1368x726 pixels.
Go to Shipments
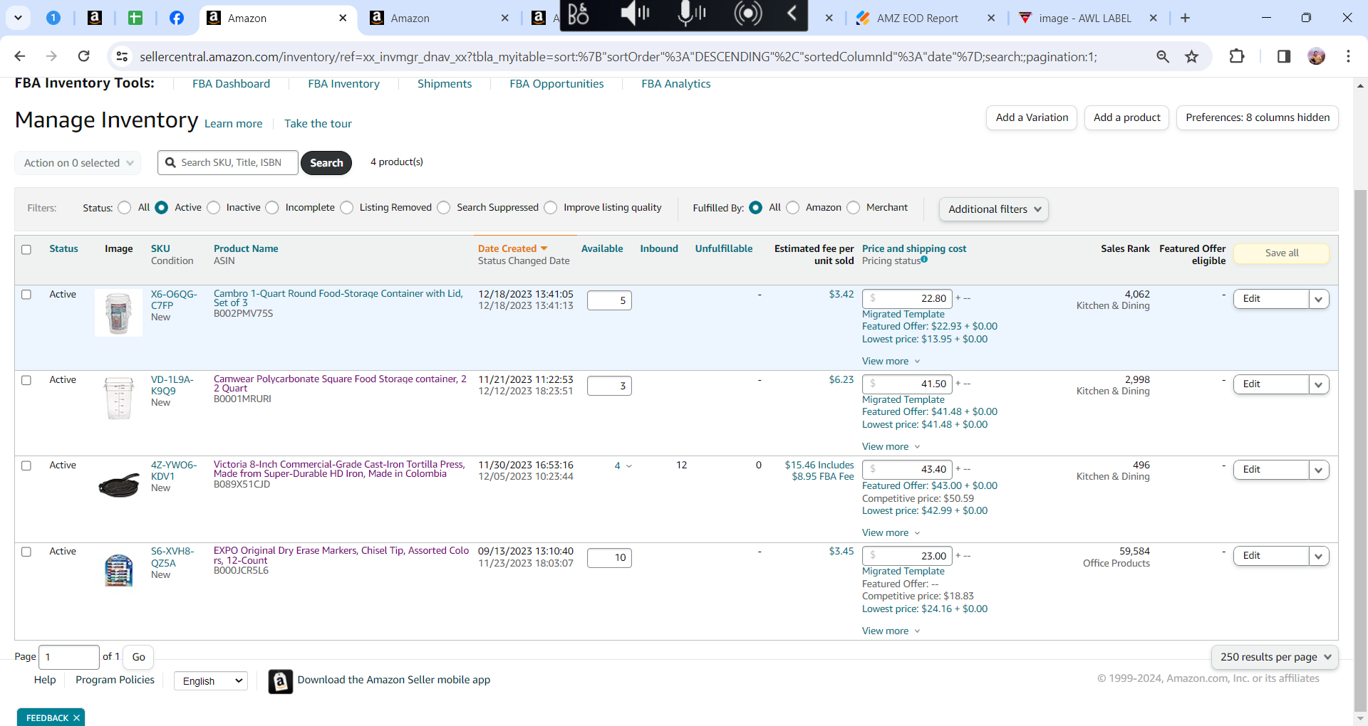[445, 83]
